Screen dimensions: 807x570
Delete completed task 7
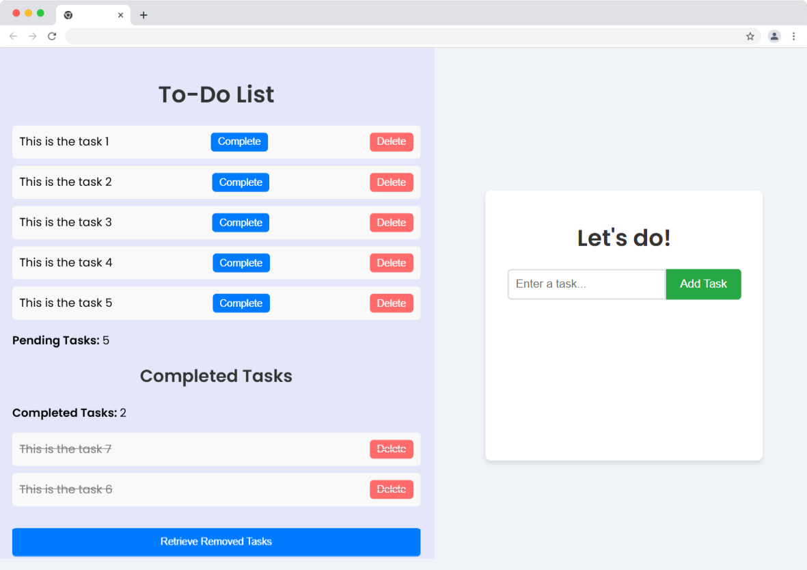(x=392, y=449)
